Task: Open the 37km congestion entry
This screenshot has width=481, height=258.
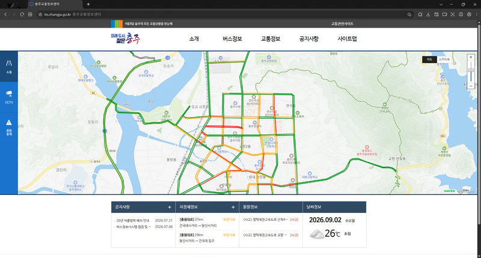Action: 207,223
